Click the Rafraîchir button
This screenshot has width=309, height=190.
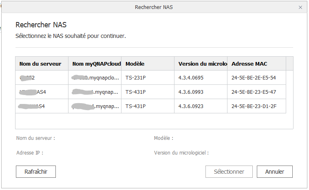[36, 172]
